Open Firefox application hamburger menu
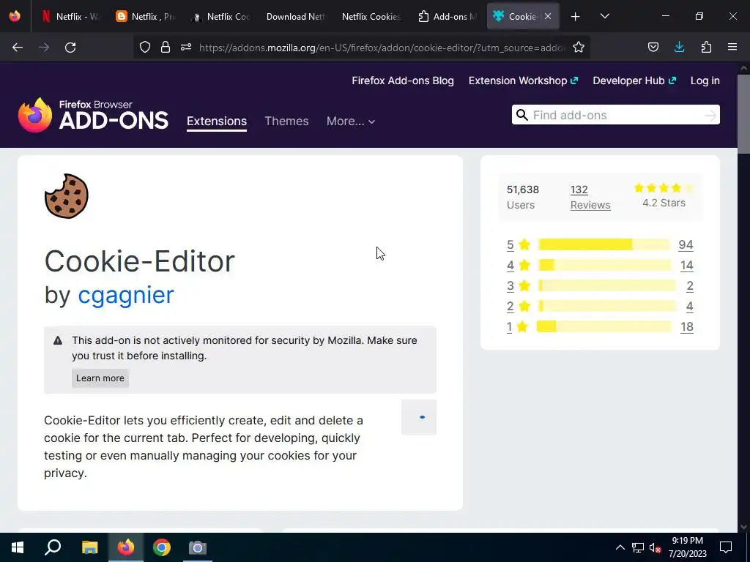This screenshot has width=750, height=562. pyautogui.click(x=732, y=47)
